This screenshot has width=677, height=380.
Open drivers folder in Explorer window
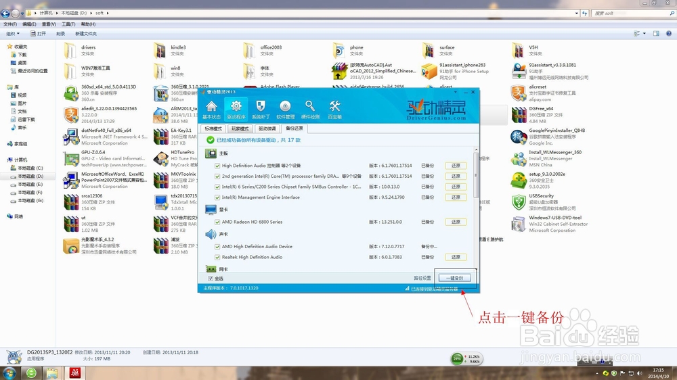(x=70, y=51)
